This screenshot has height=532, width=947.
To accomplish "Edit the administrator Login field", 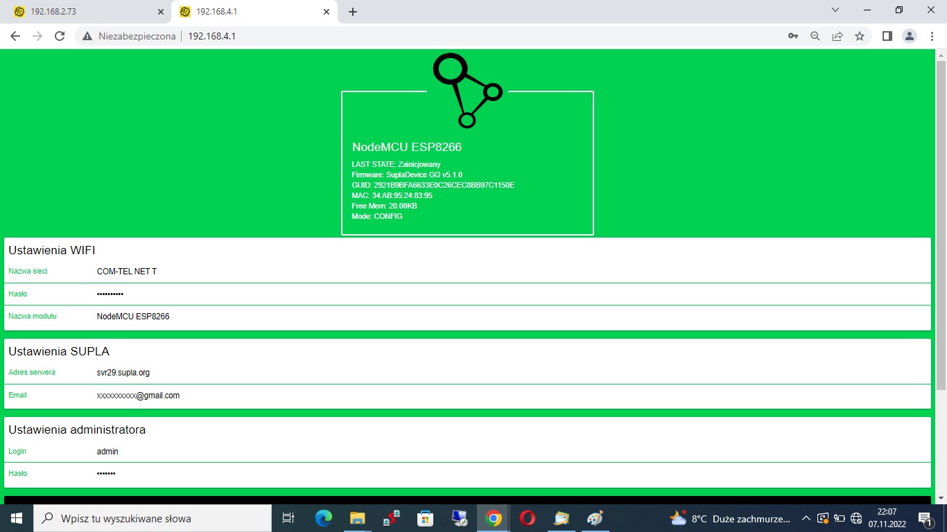I will point(512,452).
